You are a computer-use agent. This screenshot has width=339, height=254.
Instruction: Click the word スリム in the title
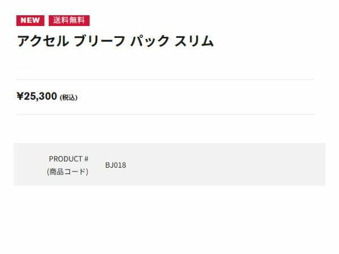(x=194, y=42)
